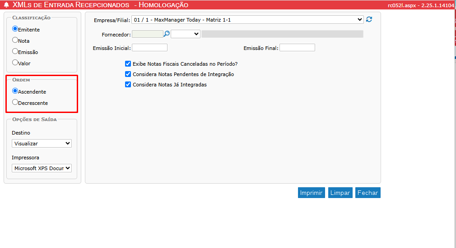
Task: Click the Fechar button
Action: pos(368,193)
